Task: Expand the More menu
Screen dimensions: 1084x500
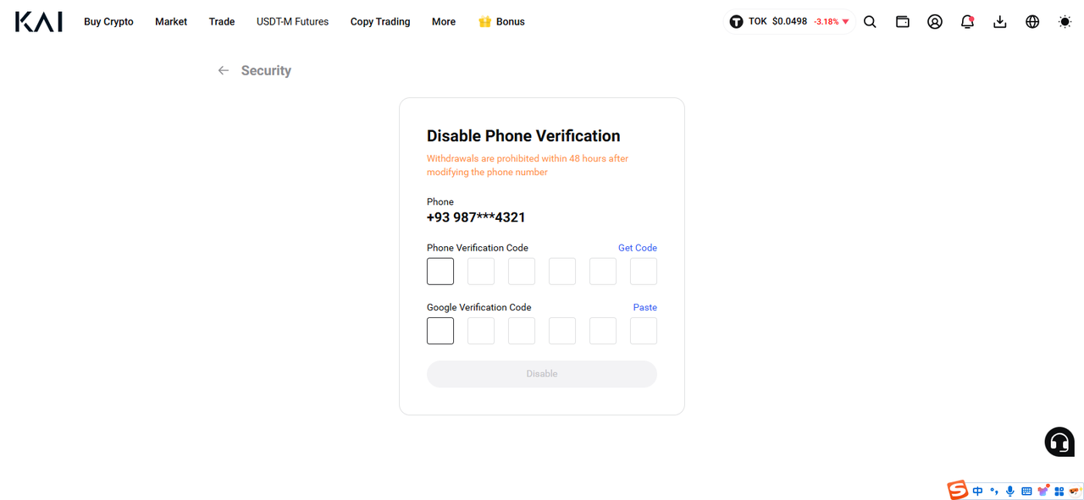Action: tap(444, 22)
